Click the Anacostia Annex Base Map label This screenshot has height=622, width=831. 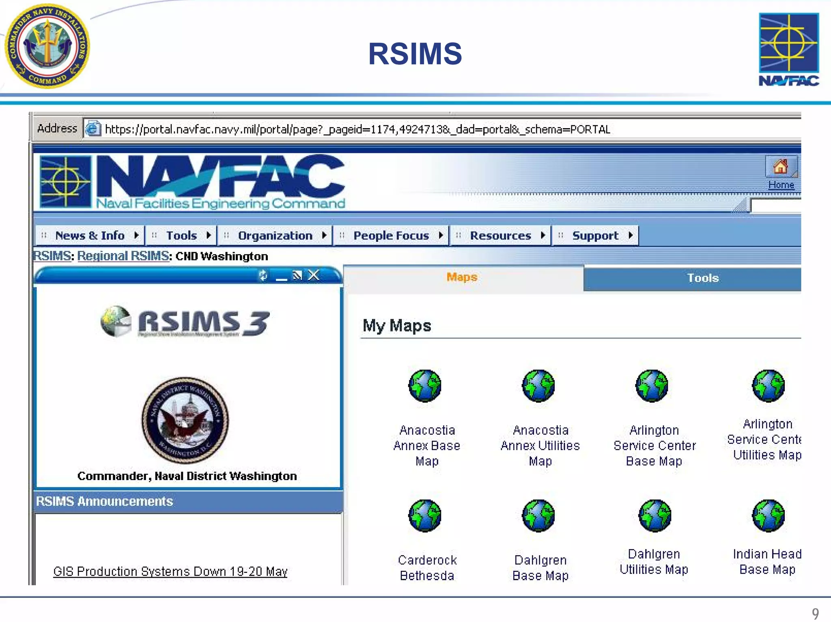click(427, 446)
